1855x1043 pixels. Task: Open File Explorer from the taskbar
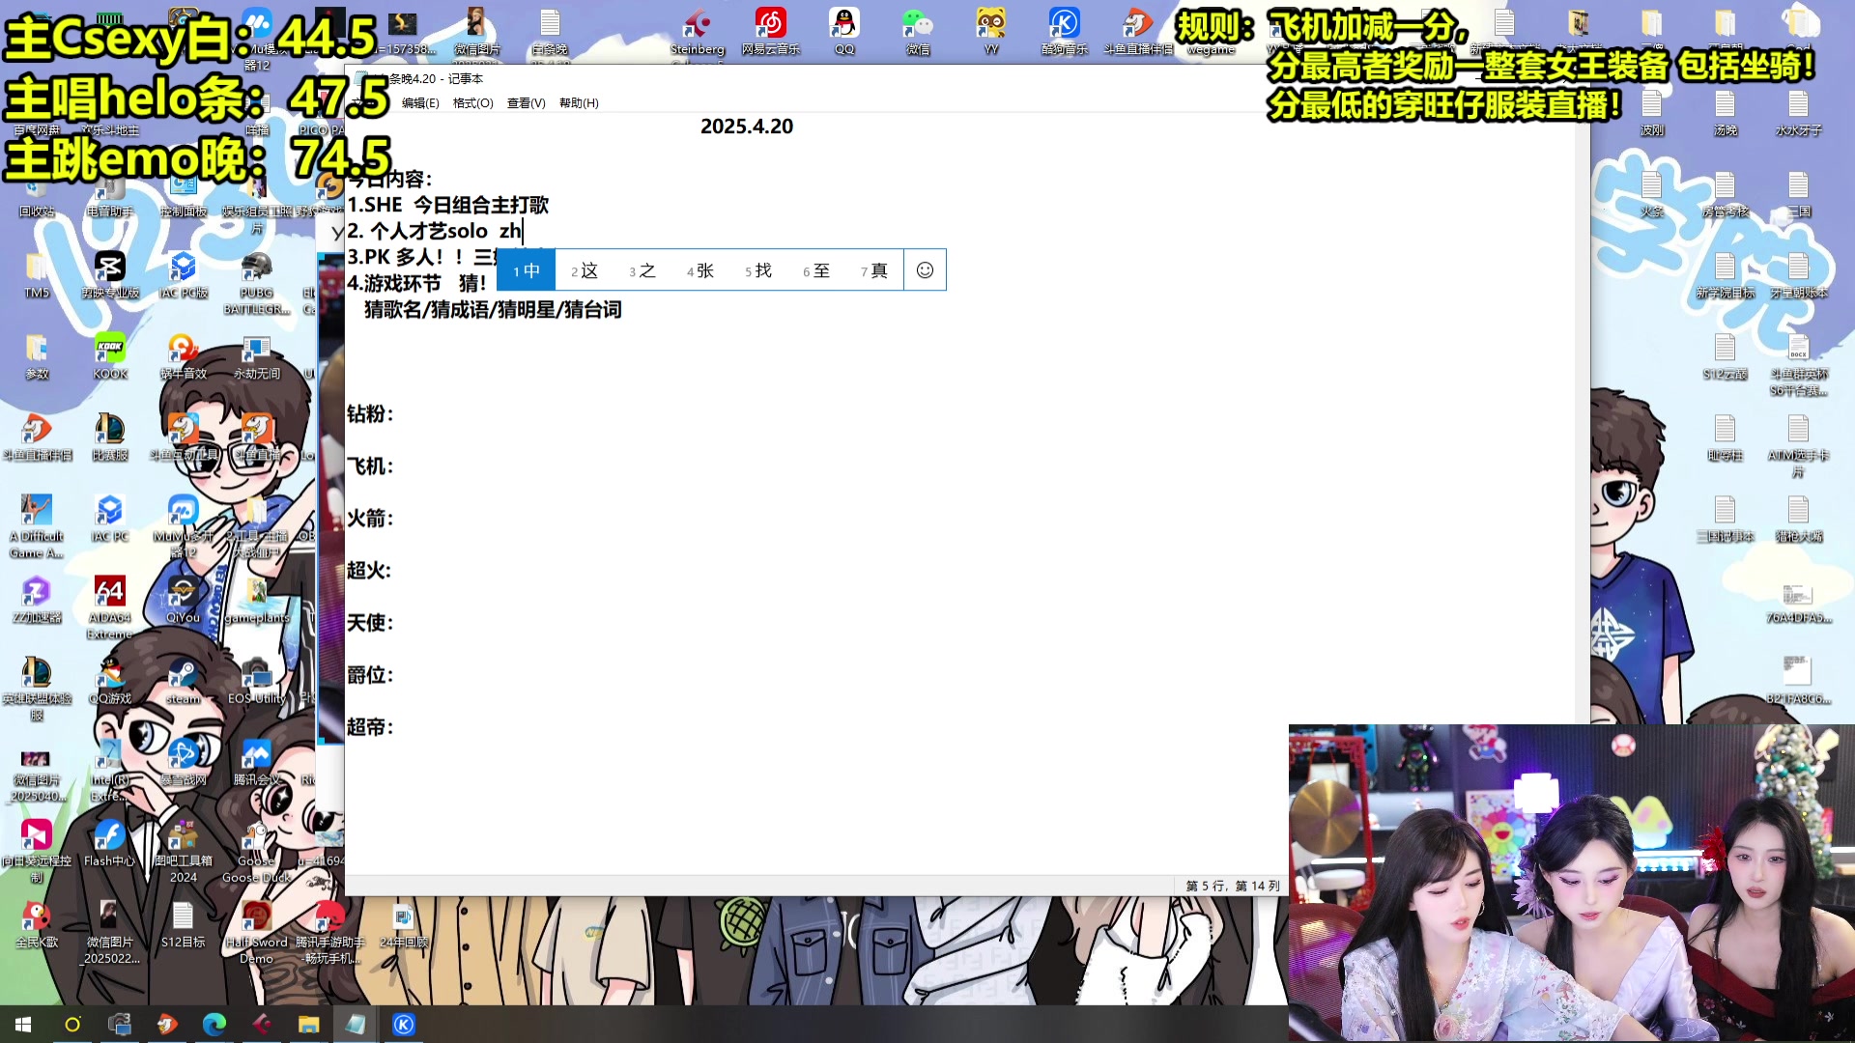[x=308, y=1024]
